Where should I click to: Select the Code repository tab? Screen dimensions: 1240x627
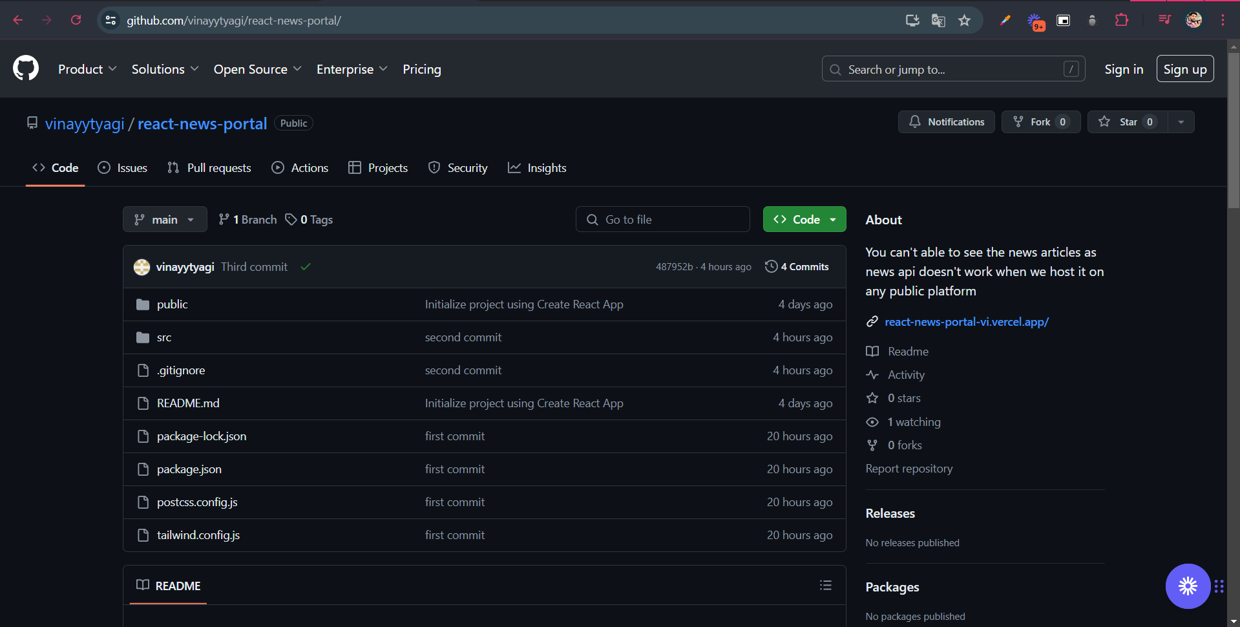[x=56, y=167]
